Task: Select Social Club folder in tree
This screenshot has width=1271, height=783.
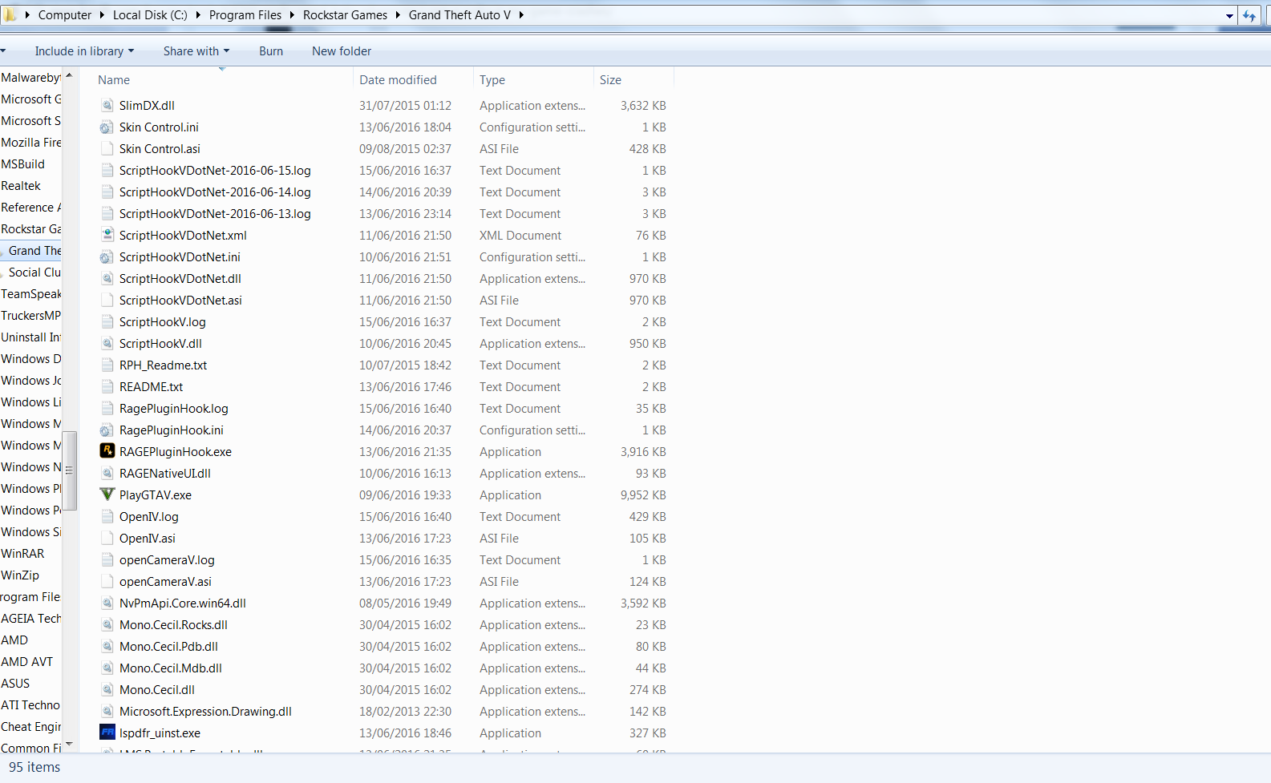Action: (34, 272)
